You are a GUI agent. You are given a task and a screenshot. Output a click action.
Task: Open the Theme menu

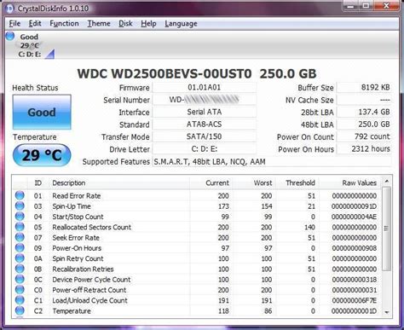click(x=99, y=24)
